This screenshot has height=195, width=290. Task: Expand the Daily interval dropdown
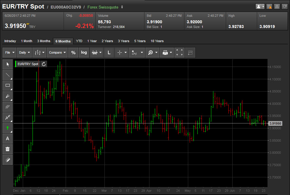coord(24,52)
